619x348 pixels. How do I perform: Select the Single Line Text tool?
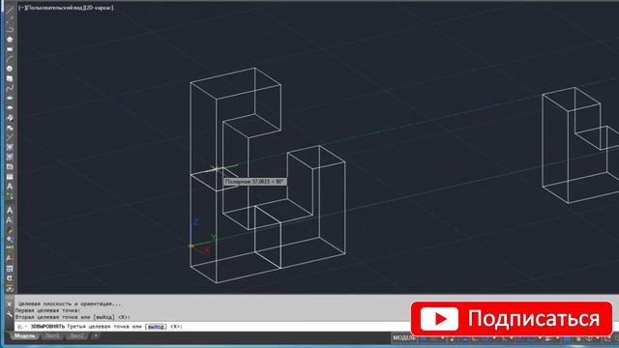coord(10,220)
